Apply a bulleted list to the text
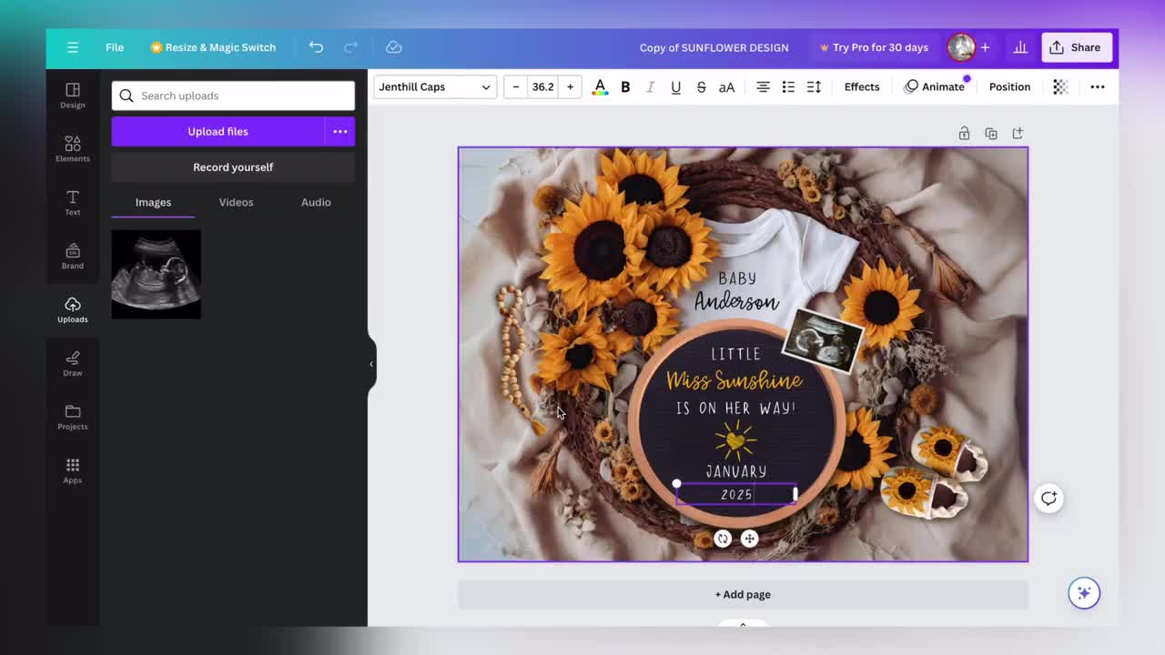 [x=788, y=86]
